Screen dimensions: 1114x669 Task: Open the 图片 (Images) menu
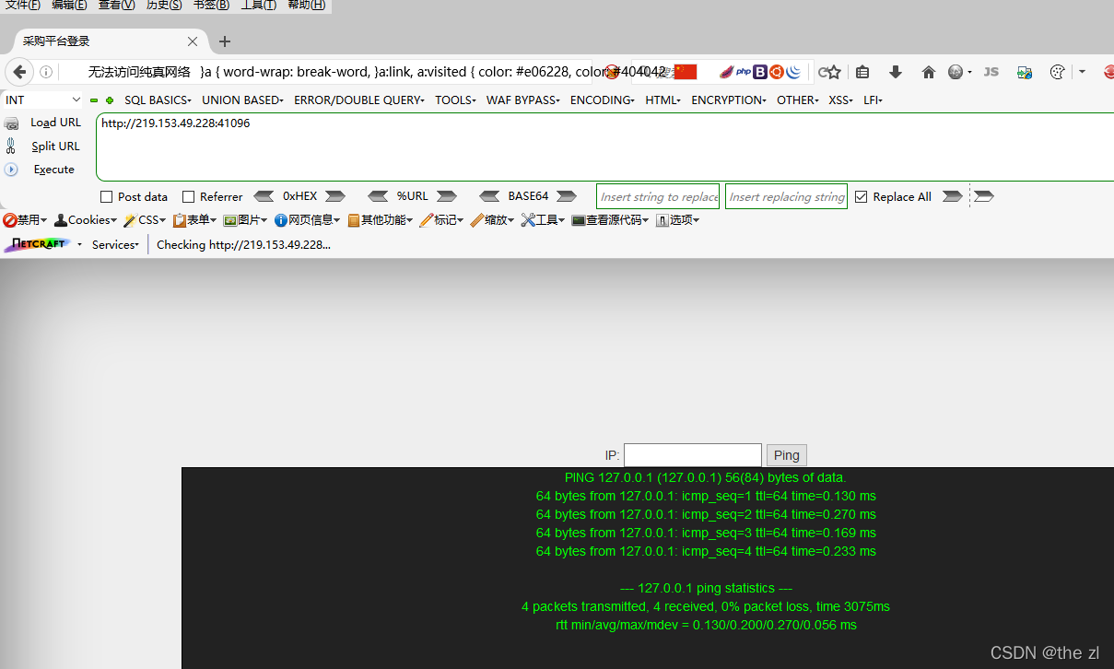point(245,220)
